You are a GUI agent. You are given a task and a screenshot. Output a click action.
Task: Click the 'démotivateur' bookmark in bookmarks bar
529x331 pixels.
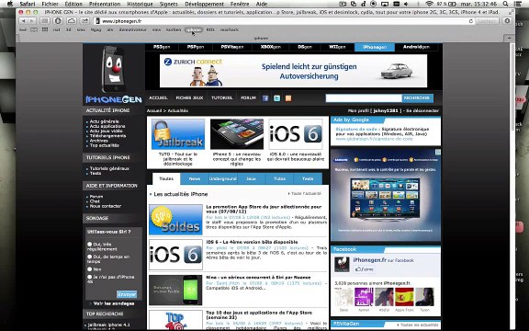(x=132, y=29)
